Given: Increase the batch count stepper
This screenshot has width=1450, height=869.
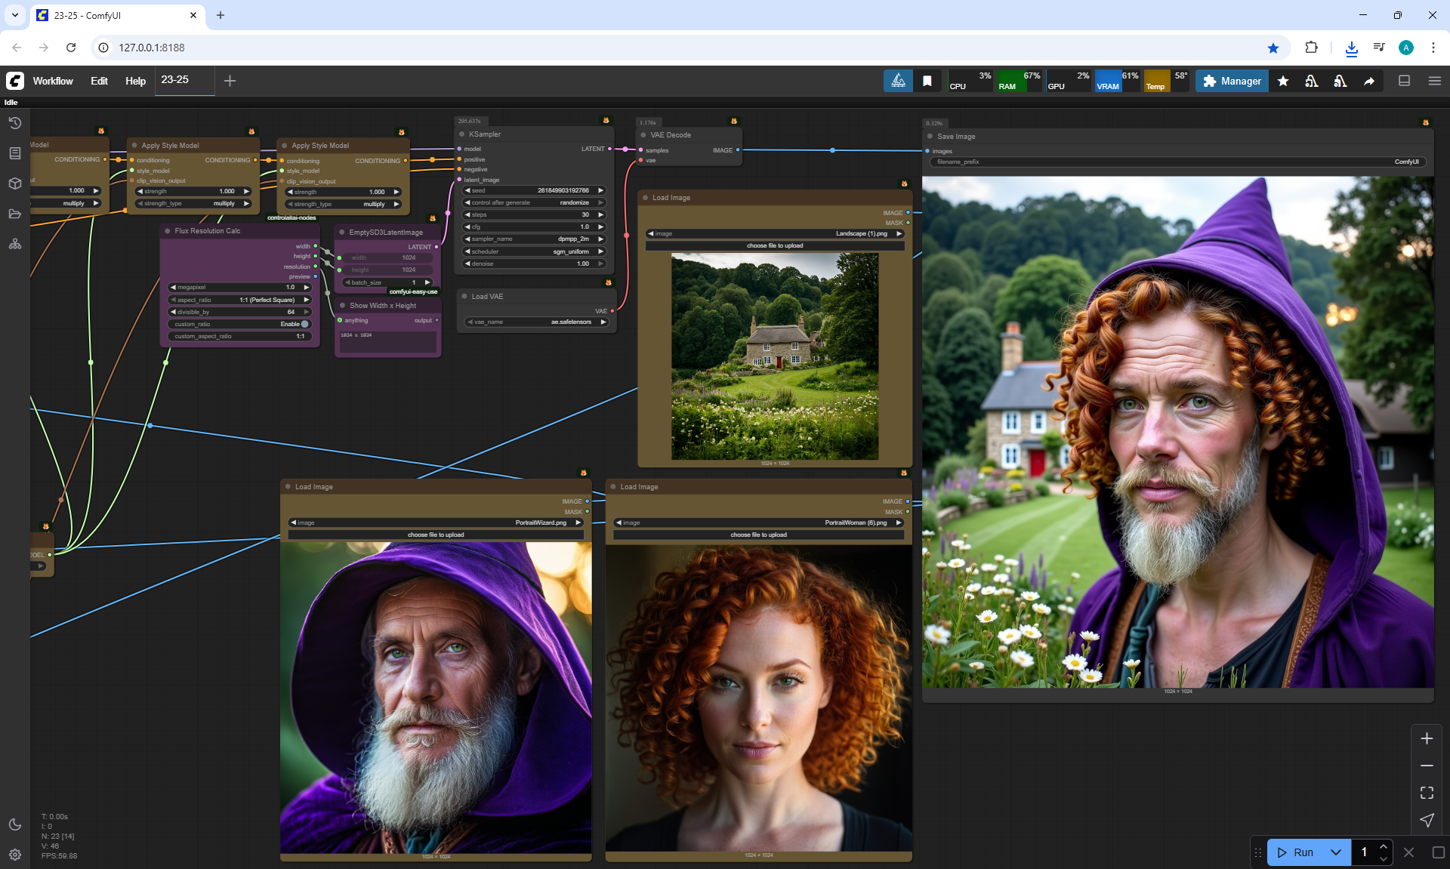Looking at the screenshot, I should point(1383,846).
